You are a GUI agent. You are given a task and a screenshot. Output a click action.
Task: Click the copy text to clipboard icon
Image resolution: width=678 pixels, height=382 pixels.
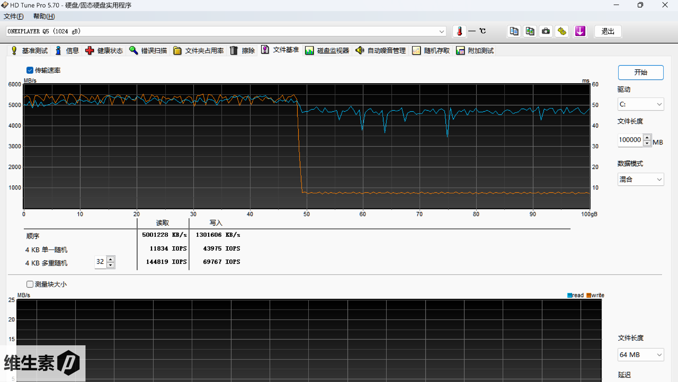tap(514, 31)
